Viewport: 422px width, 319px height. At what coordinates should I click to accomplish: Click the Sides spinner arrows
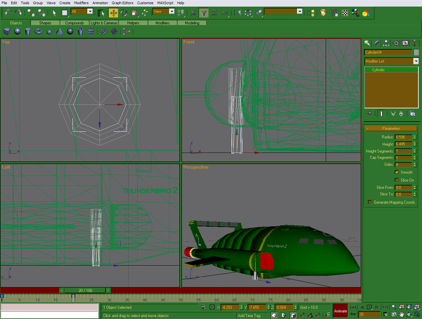[x=415, y=164]
